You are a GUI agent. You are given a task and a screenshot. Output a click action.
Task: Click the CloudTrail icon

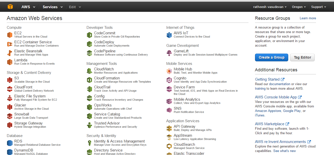tap(89, 89)
